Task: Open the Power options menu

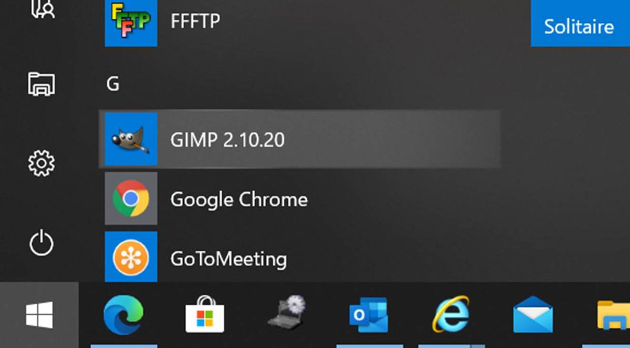Action: (x=41, y=244)
